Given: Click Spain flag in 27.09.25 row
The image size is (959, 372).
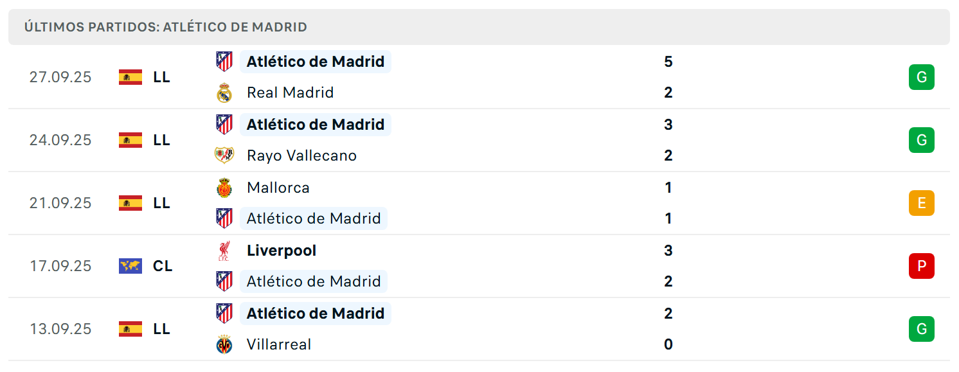Looking at the screenshot, I should [130, 77].
